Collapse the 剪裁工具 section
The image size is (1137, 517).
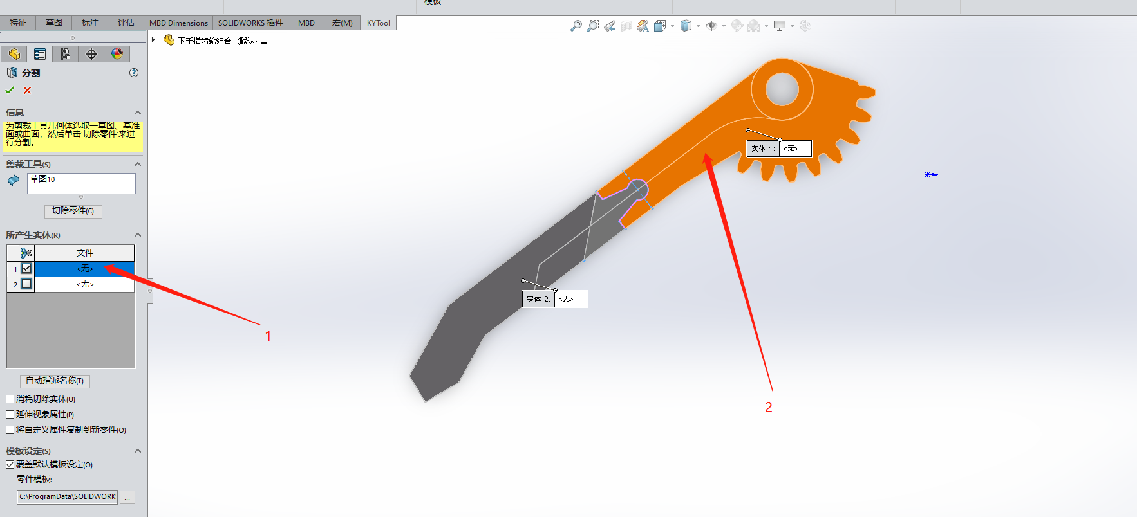coord(137,164)
